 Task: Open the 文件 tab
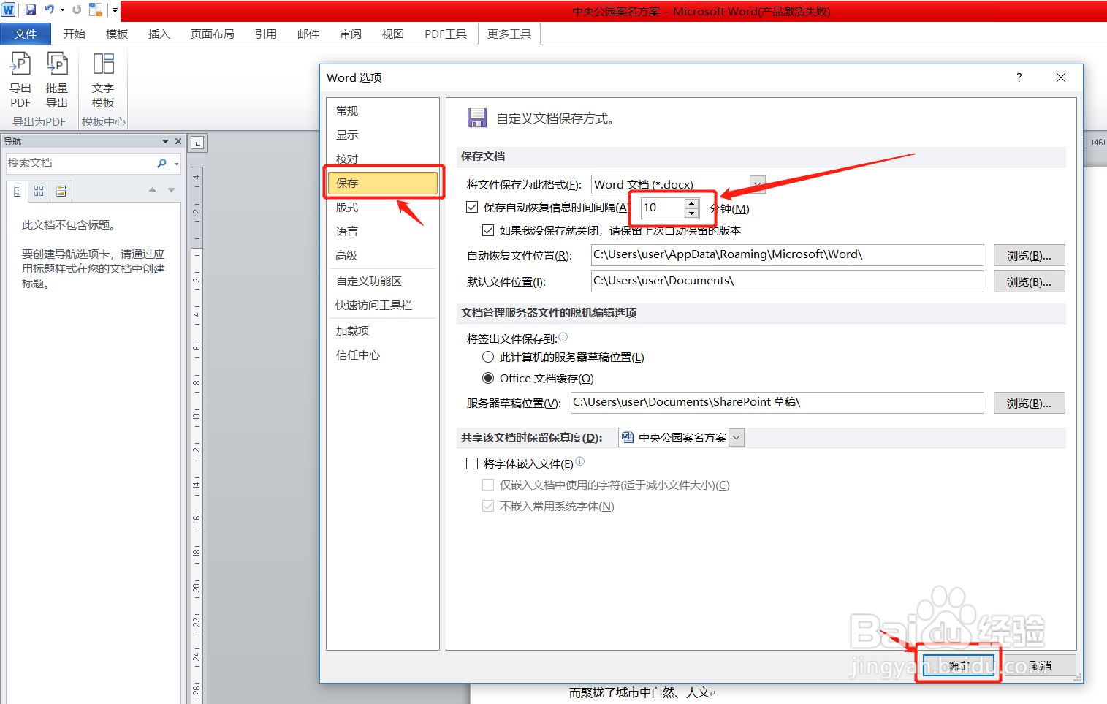click(x=26, y=34)
